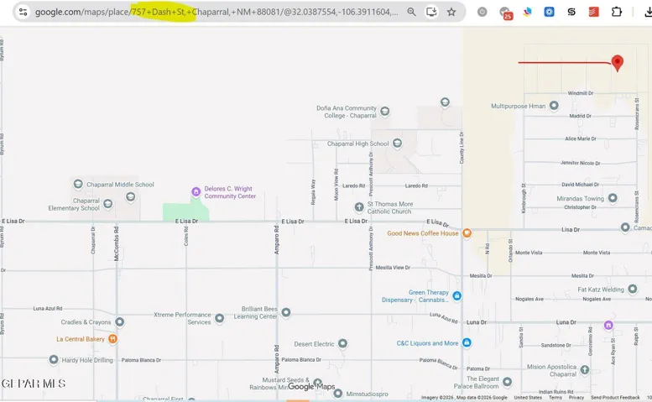Click the bookmark star in address bar

(451, 12)
